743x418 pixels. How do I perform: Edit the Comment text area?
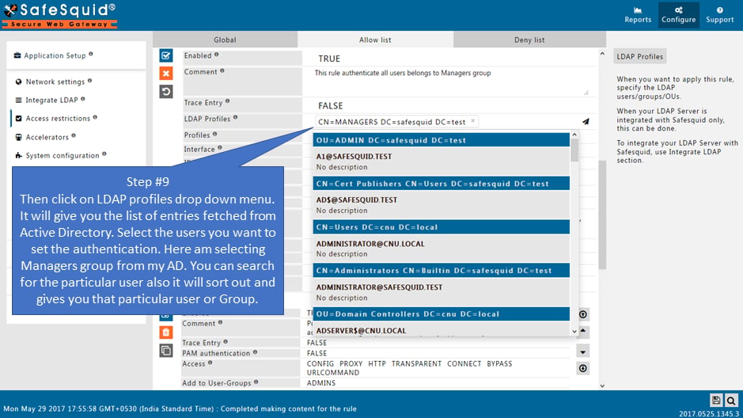point(452,82)
